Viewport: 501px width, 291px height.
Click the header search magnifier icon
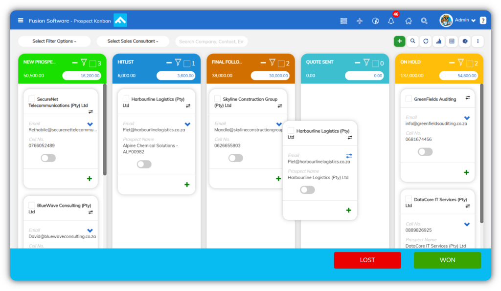pos(424,21)
